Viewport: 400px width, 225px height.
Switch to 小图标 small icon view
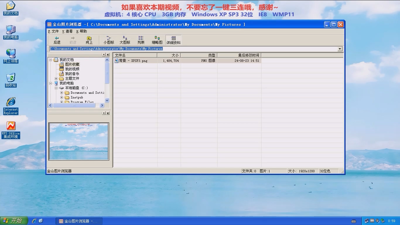coord(109,40)
